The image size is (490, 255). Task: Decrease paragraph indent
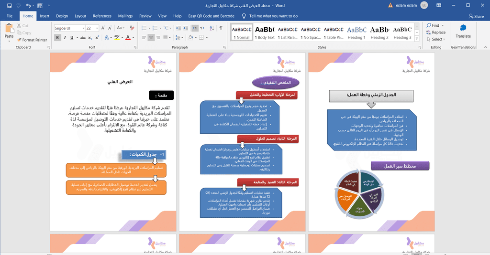click(178, 28)
